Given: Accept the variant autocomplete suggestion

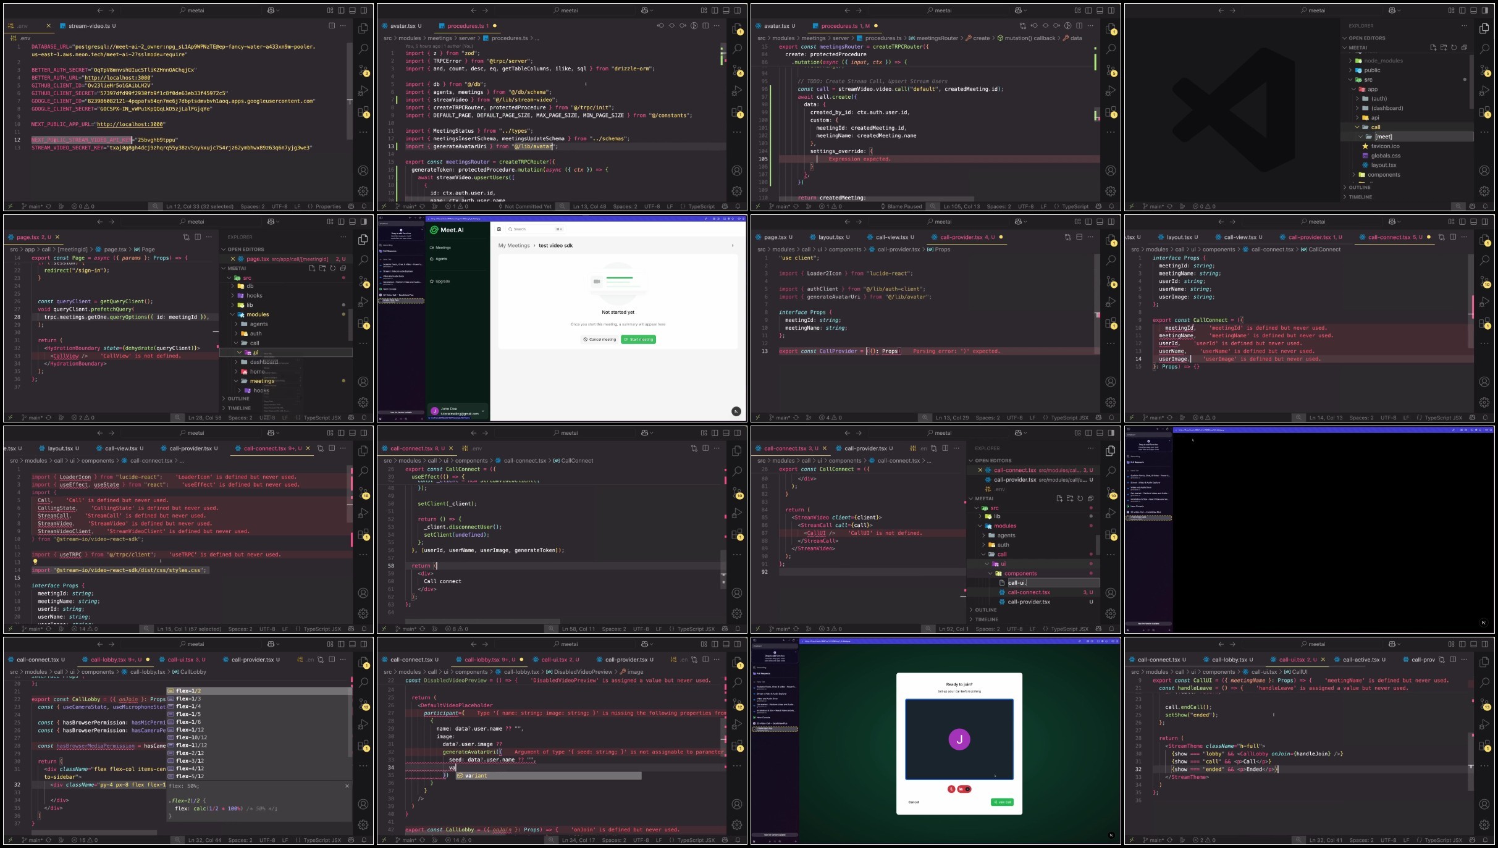Looking at the screenshot, I should point(549,776).
